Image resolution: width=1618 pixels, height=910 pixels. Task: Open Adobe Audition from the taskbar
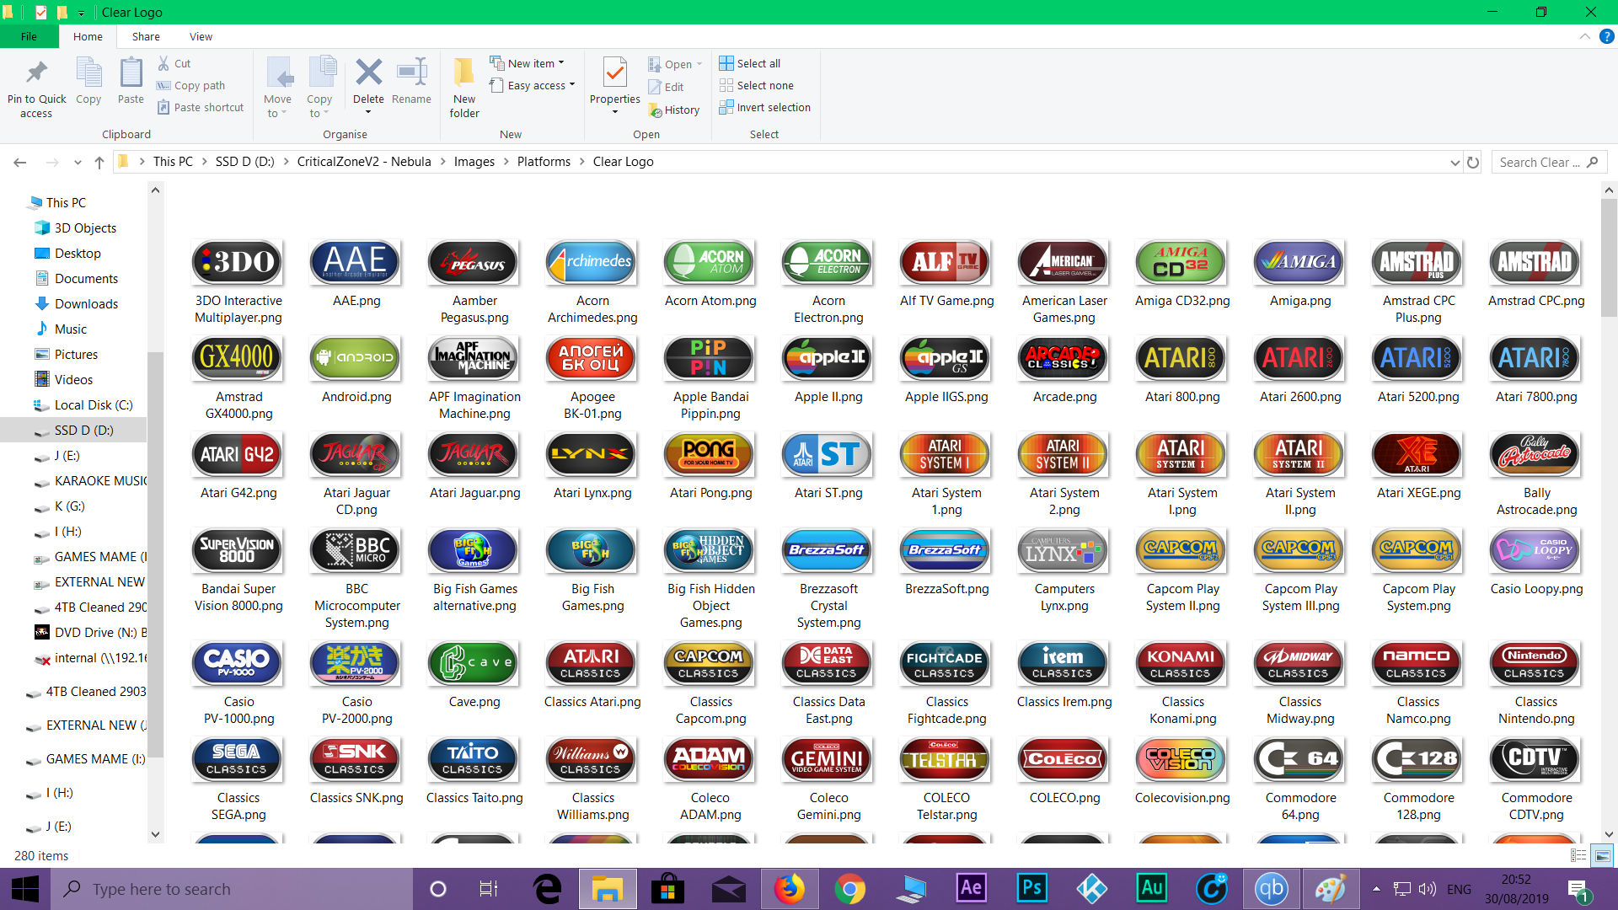coord(1152,889)
